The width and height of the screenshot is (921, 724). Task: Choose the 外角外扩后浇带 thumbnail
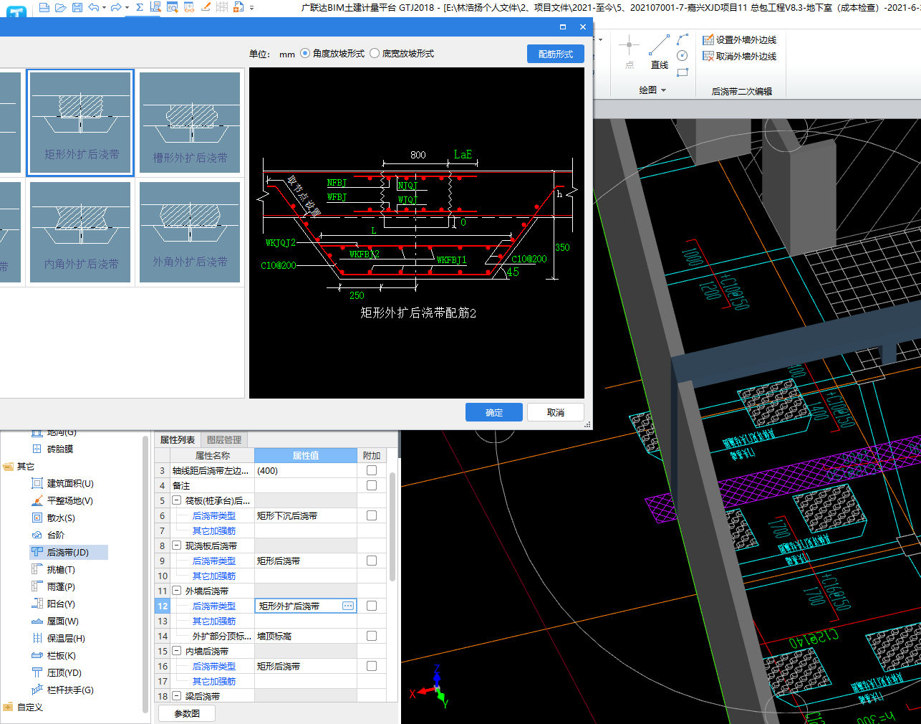tap(190, 232)
